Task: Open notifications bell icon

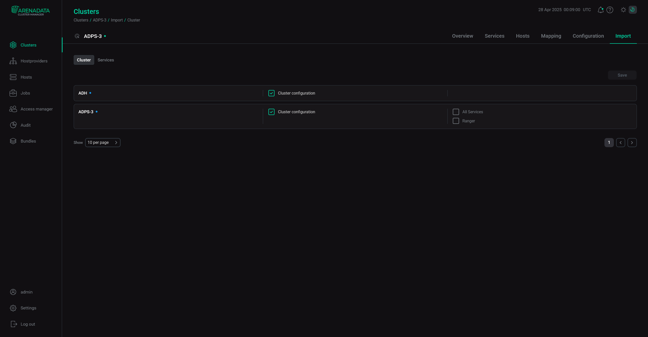Action: click(600, 10)
